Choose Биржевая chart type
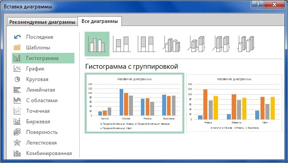 point(43,122)
